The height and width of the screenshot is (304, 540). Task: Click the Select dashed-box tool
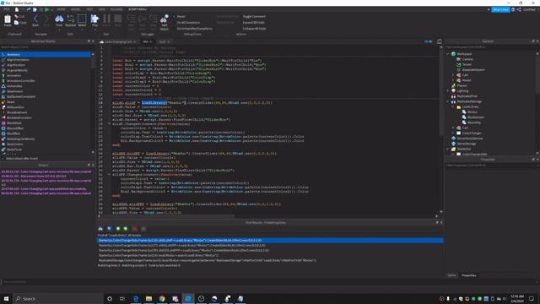tap(82, 20)
